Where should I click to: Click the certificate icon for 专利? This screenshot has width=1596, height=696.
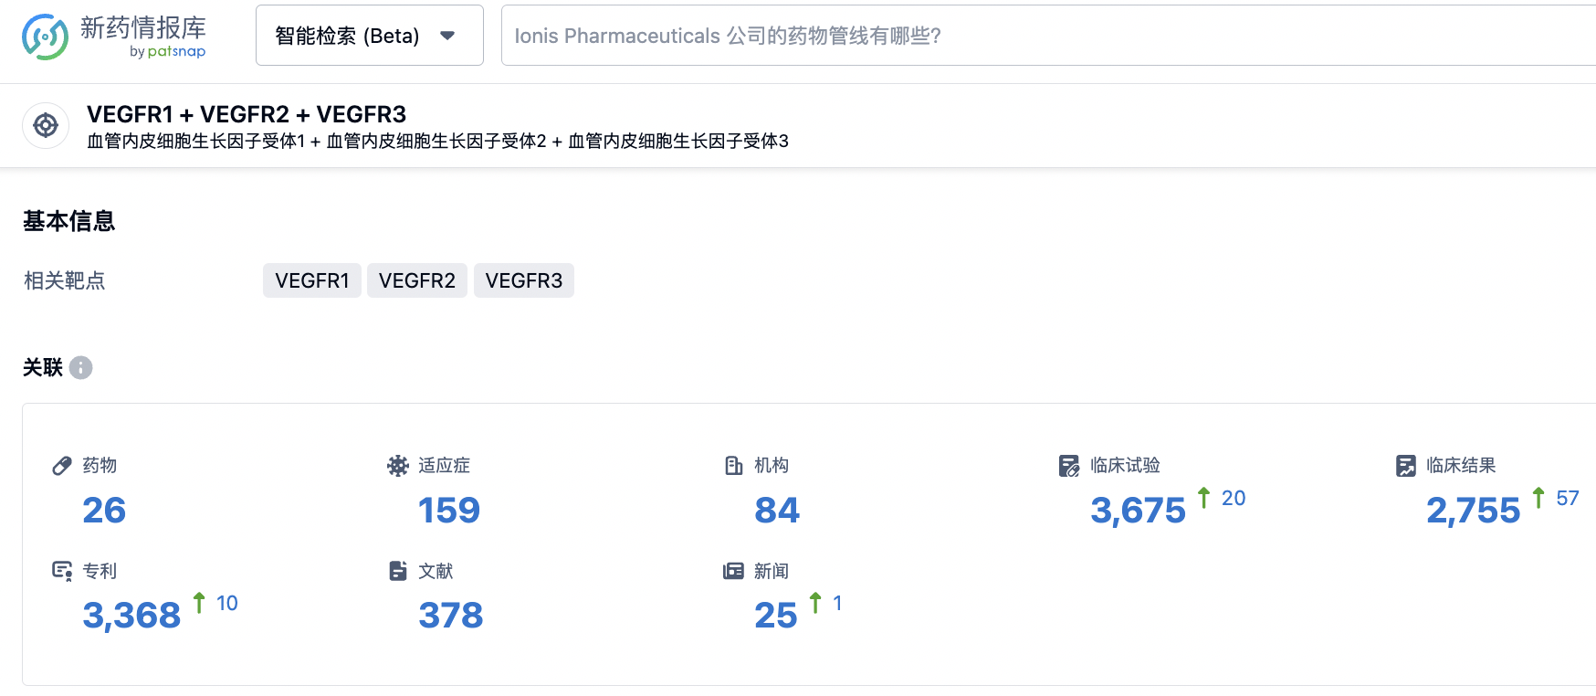click(62, 572)
